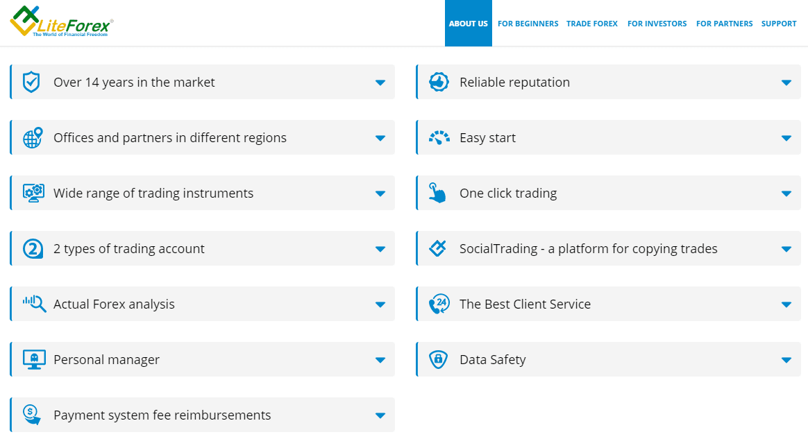
Task: Expand Easy start dropdown arrow
Action: pos(786,138)
